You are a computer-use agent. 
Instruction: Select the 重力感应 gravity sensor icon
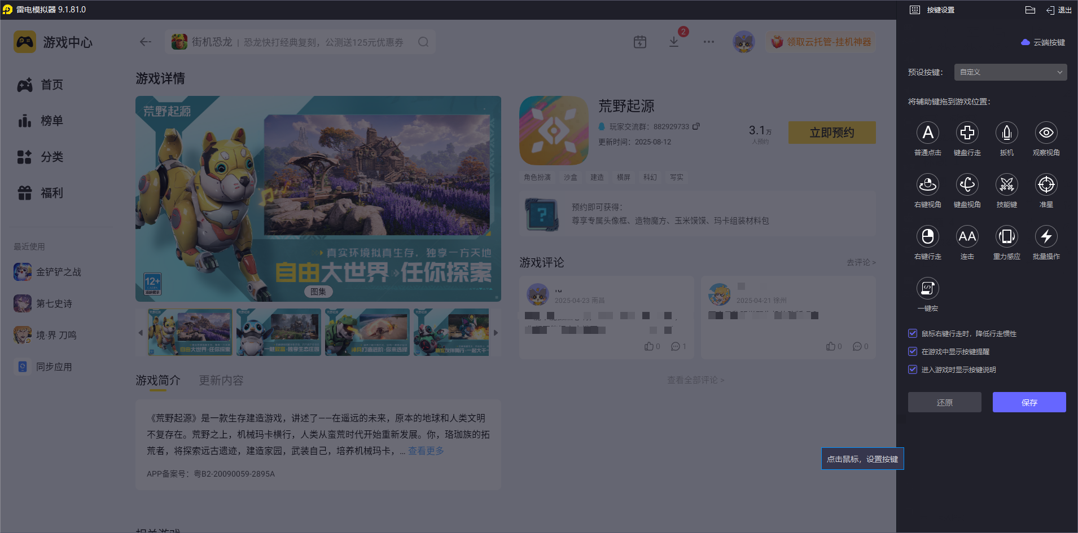(x=1006, y=237)
